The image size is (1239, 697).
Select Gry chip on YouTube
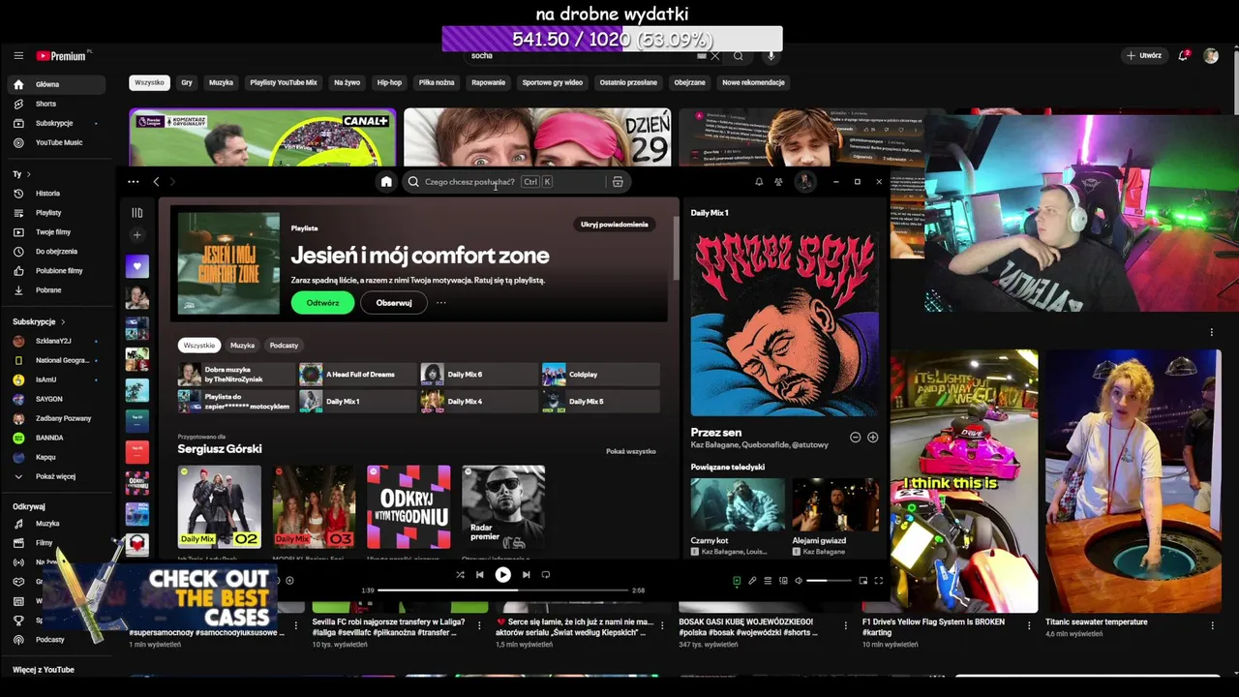pos(187,82)
